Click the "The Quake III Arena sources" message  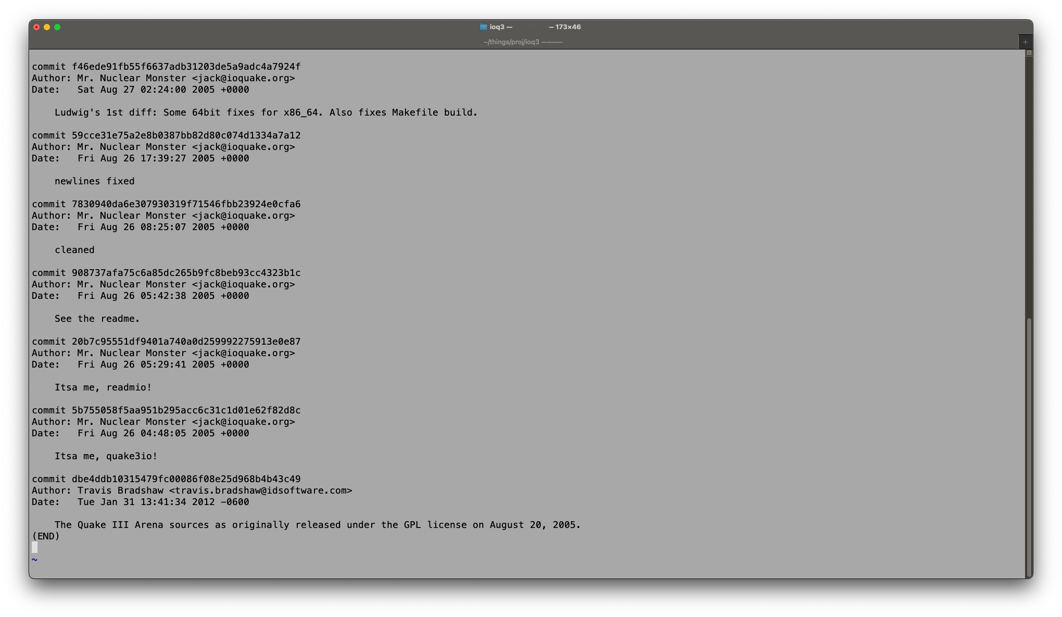(x=132, y=525)
